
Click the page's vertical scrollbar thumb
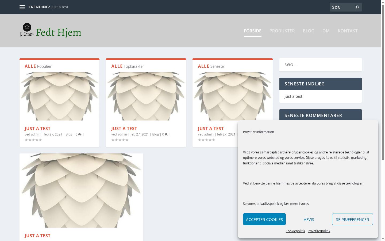coord(383,82)
